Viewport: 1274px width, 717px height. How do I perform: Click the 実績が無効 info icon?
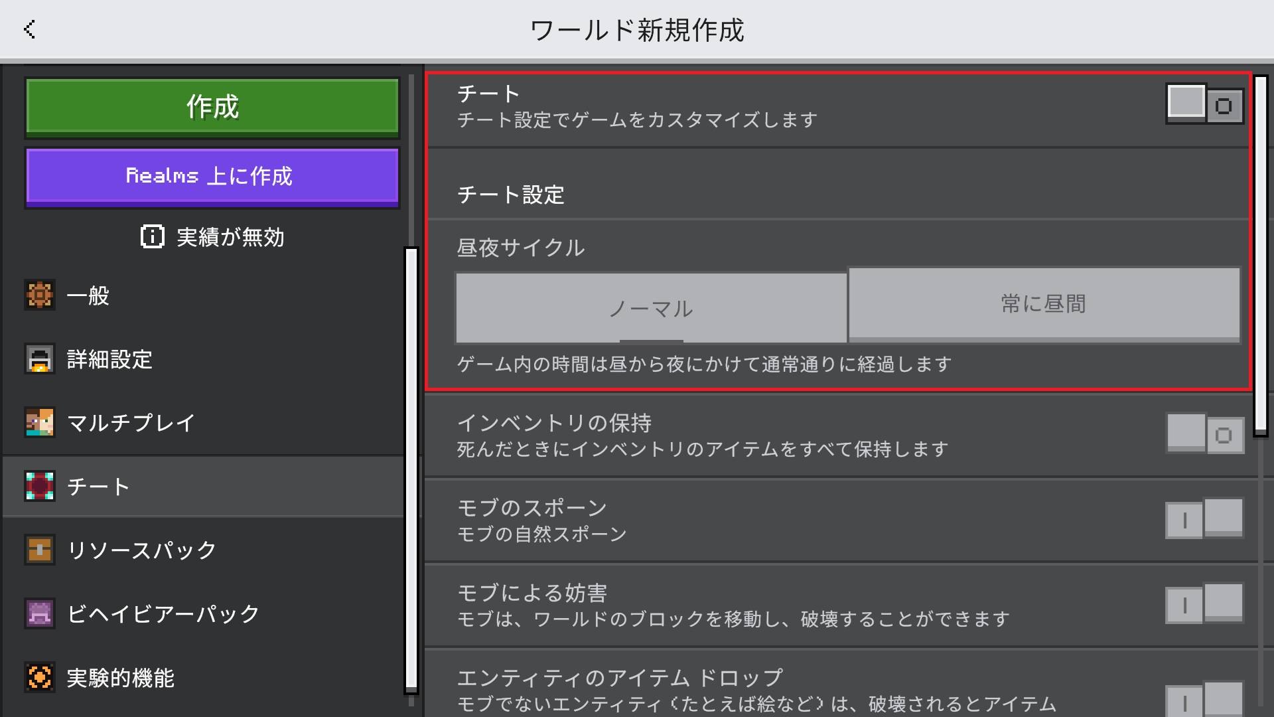tap(152, 236)
